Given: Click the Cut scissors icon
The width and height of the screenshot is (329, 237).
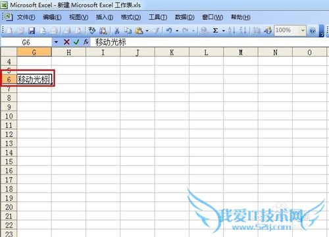Looking at the screenshot, I should [x=117, y=30].
